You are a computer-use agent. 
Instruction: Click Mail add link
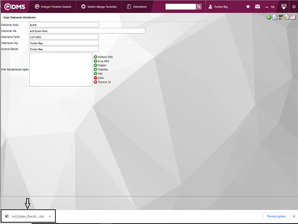(x=98, y=73)
